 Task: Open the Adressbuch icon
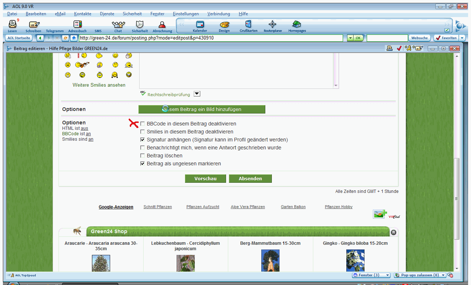77,25
